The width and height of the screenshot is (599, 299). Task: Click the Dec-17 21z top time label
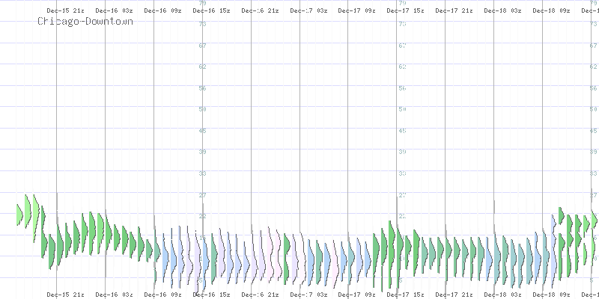click(x=454, y=11)
